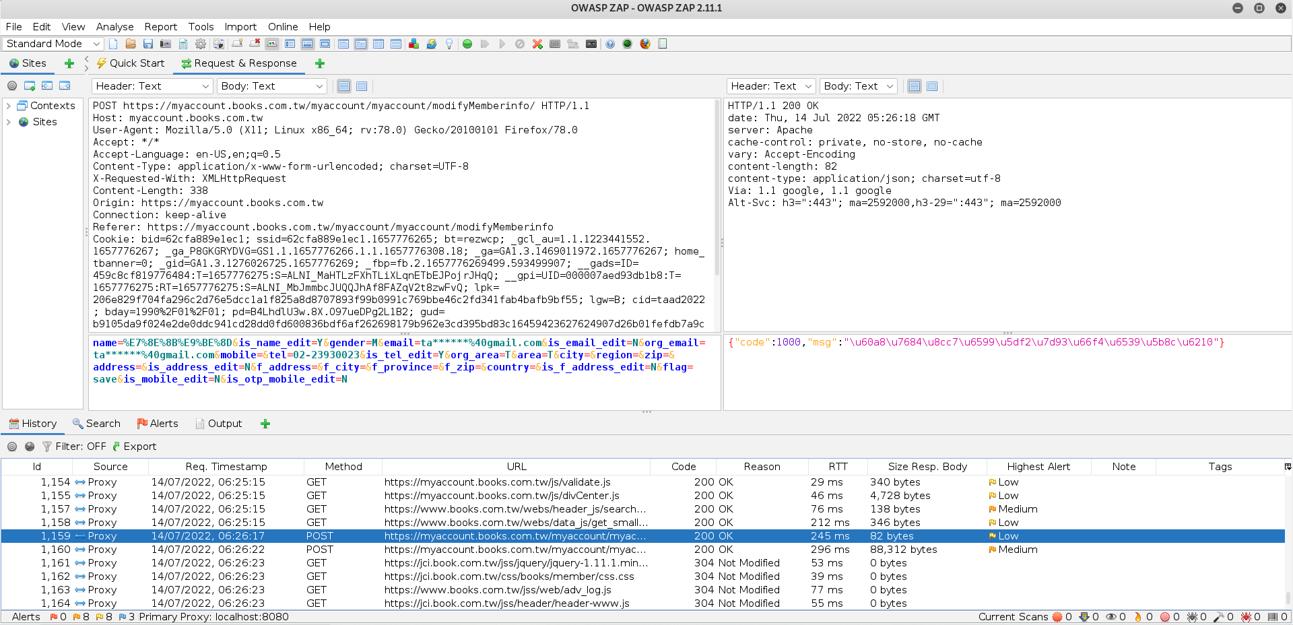
Task: Open the blue help question mark icon
Action: 610,44
